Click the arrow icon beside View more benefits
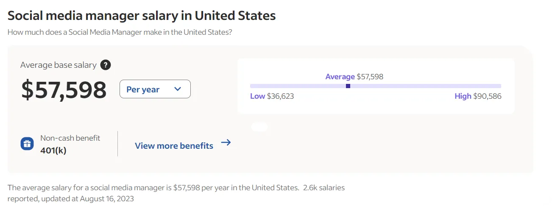This screenshot has height=211, width=552. pos(226,143)
